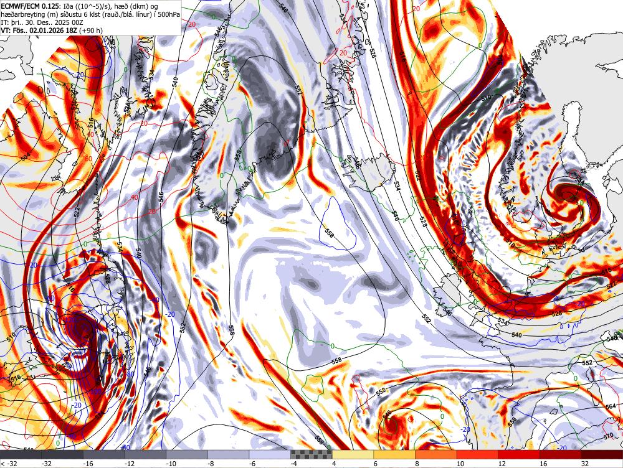Click the orange swatch between 8 and 10
This screenshot has width=623, height=468.
(436, 454)
